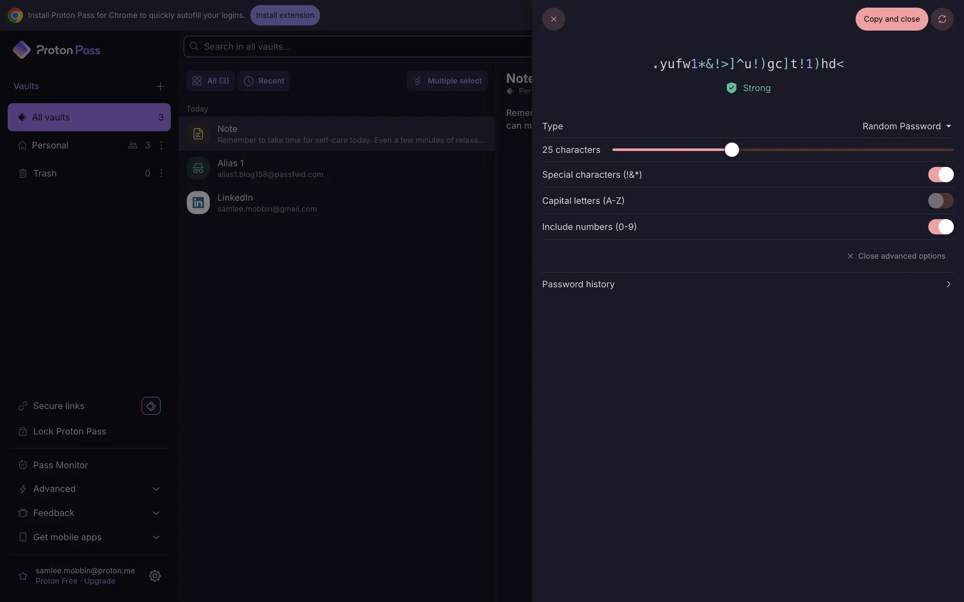The width and height of the screenshot is (964, 602).
Task: Click the add vault plus icon
Action: tap(160, 86)
